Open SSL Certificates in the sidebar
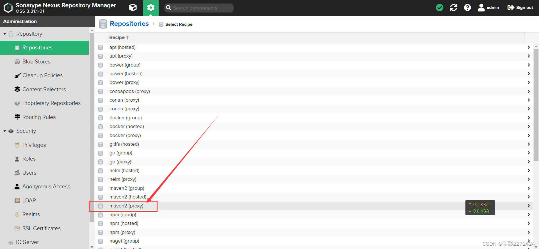Viewport: 539px width, 249px height. (44, 228)
